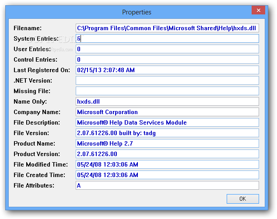Focus the Product Name field
Screen dimensions: 277x219
[167, 143]
